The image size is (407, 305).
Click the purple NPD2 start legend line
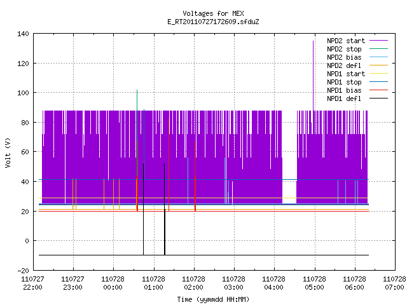coord(379,41)
